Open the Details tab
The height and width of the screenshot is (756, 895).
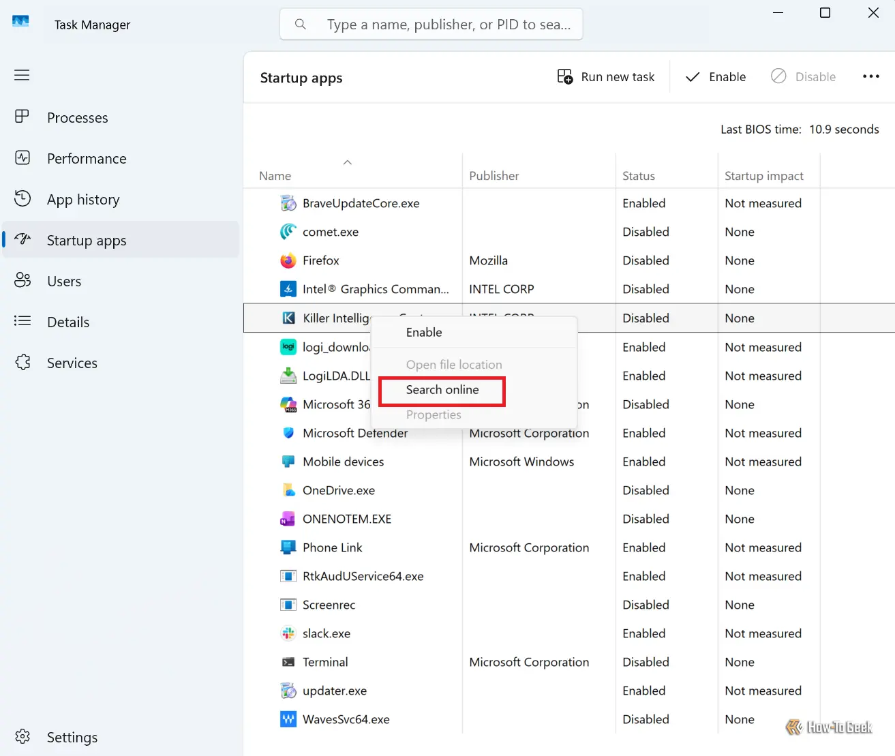pos(121,322)
